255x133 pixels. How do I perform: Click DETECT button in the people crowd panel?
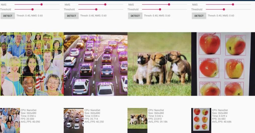coord(8,16)
